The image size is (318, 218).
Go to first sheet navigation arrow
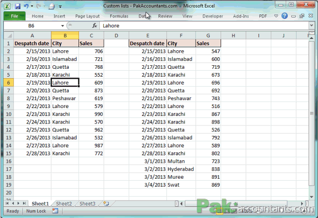click(x=7, y=204)
